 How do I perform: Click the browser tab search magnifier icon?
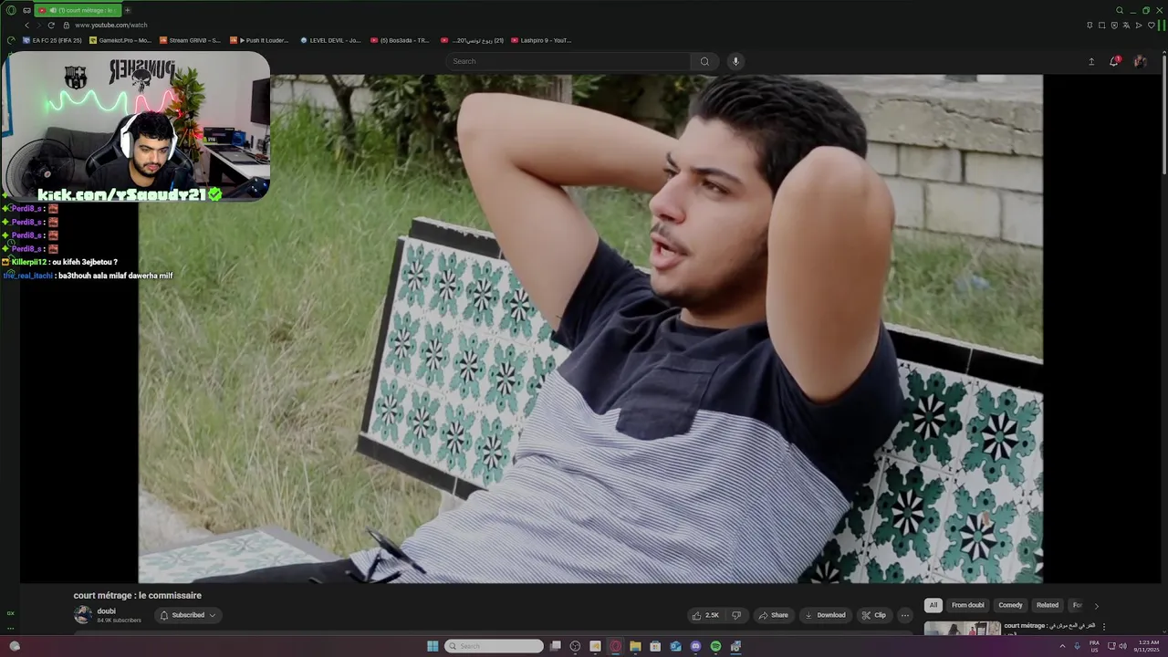[x=1120, y=10]
